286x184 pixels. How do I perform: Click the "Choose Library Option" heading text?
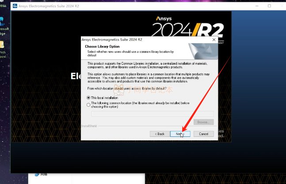click(x=102, y=47)
